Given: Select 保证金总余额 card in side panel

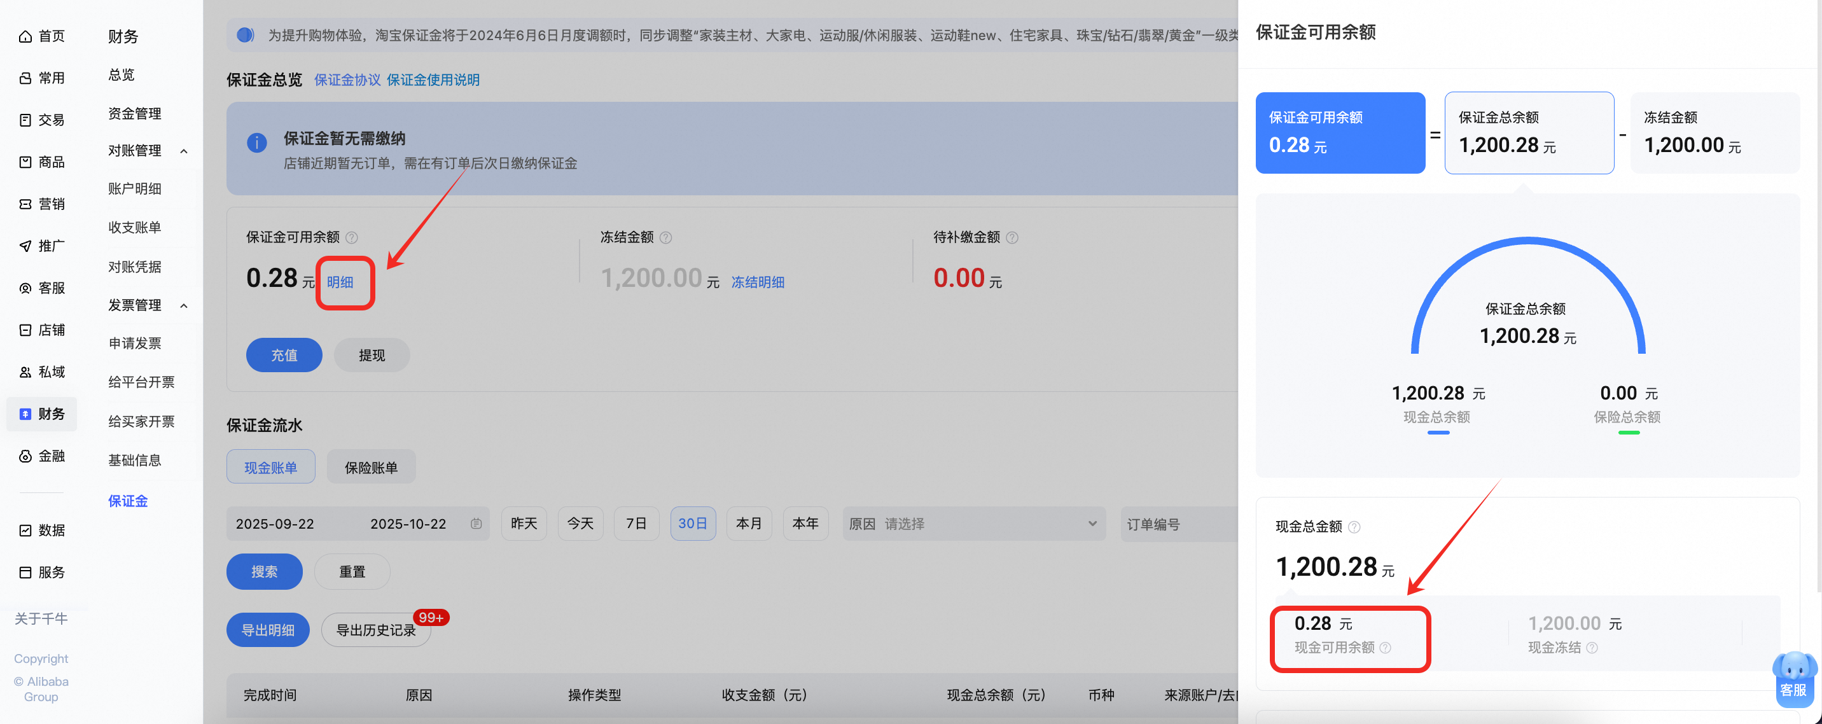Looking at the screenshot, I should pyautogui.click(x=1529, y=133).
